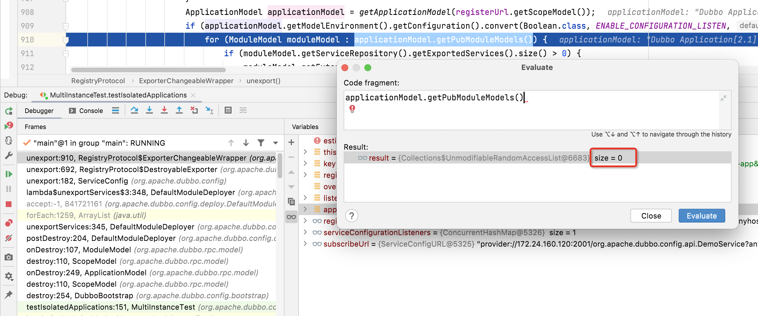Click the Evaluate Expression calculator icon

click(228, 110)
